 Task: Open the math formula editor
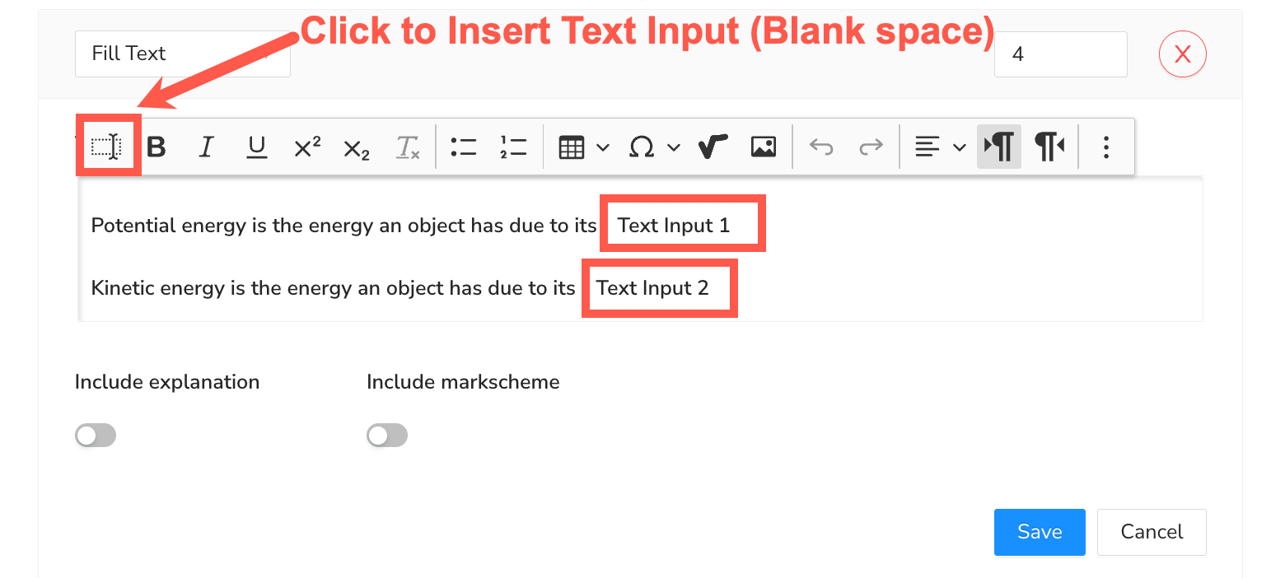point(713,147)
